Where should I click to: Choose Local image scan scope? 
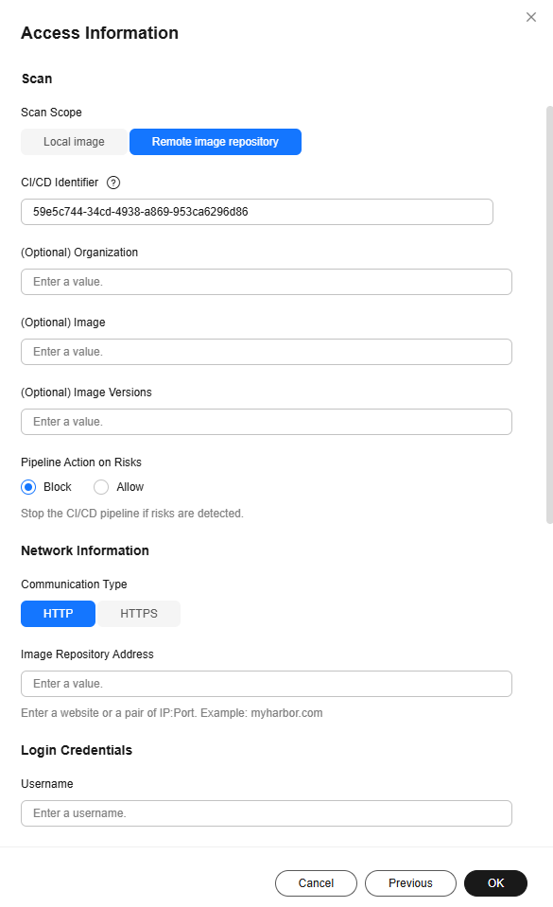(x=74, y=142)
